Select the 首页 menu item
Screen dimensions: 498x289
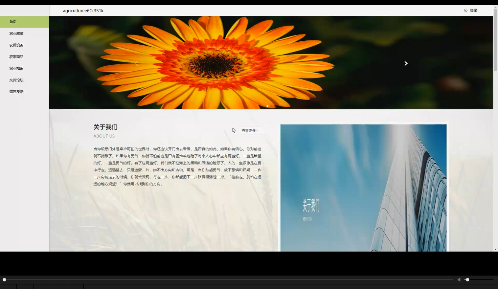(x=13, y=22)
